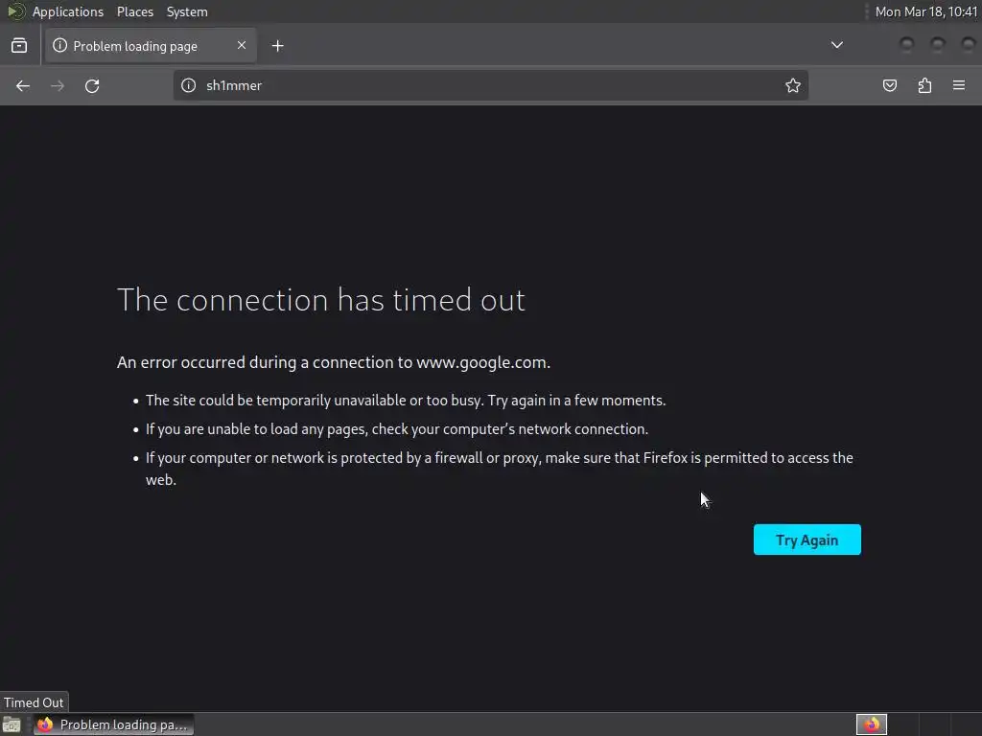982x736 pixels.
Task: Open the Pocket save icon
Action: click(x=890, y=85)
